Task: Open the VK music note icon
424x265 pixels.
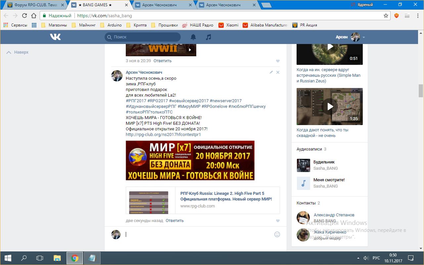Action: coord(208,37)
